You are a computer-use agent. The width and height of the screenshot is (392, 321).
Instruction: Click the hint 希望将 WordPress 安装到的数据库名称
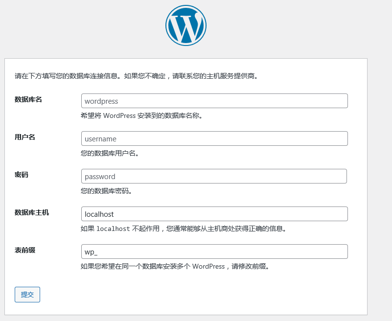(x=141, y=116)
